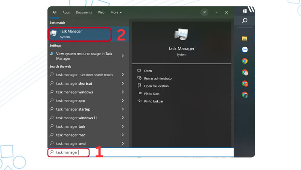Viewport: 301px width, 170px height.
Task: Open Task Manager from Best match
Action: 80,34
